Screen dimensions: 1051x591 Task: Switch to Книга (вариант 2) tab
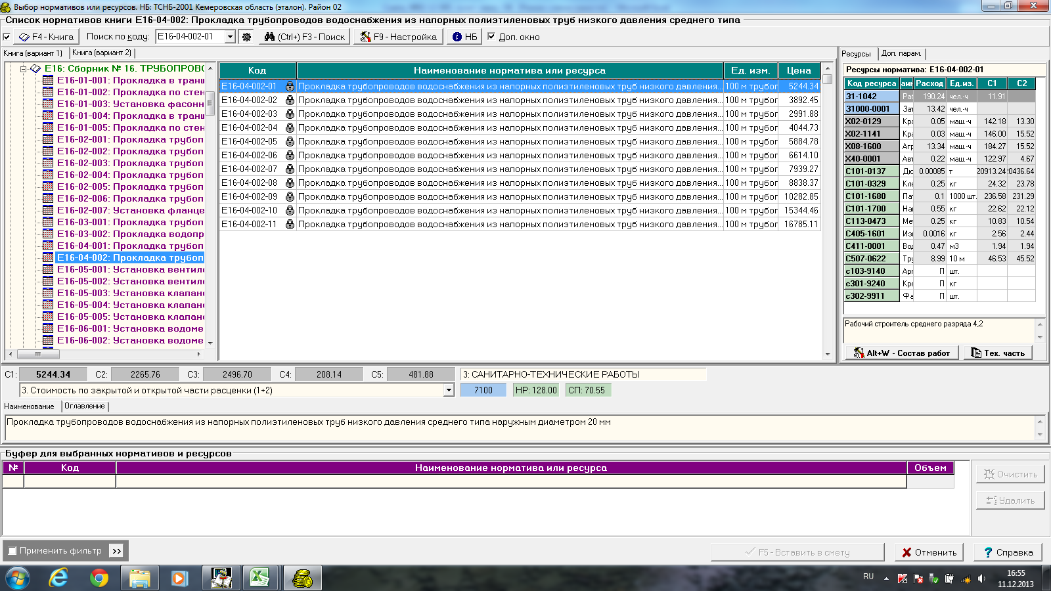tap(102, 53)
